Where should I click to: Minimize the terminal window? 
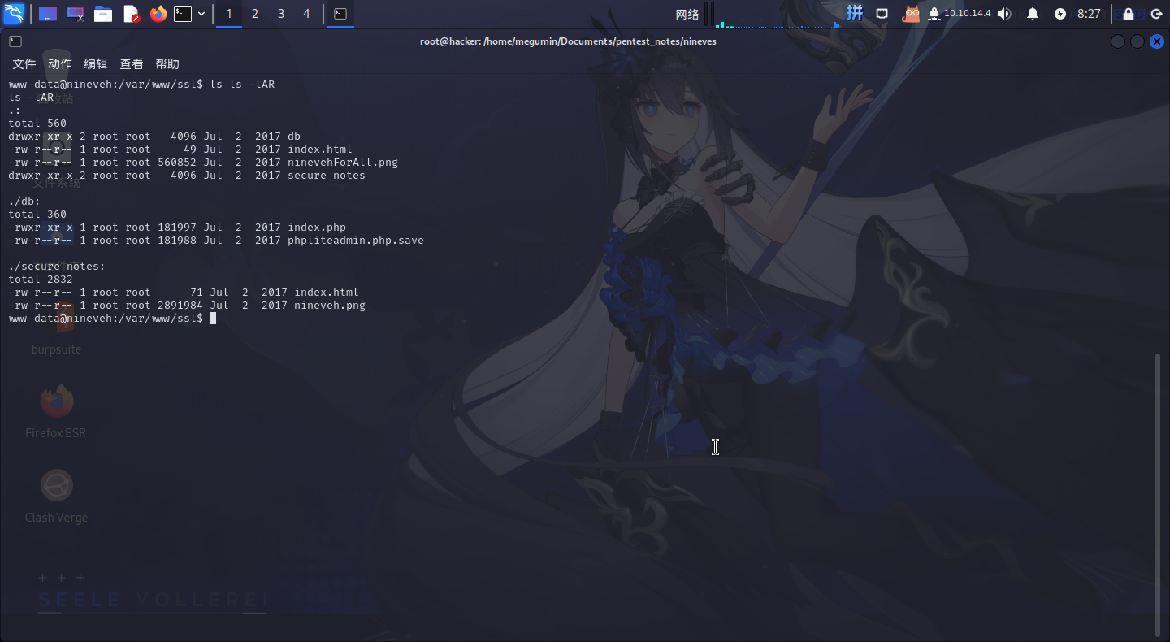(1118, 41)
